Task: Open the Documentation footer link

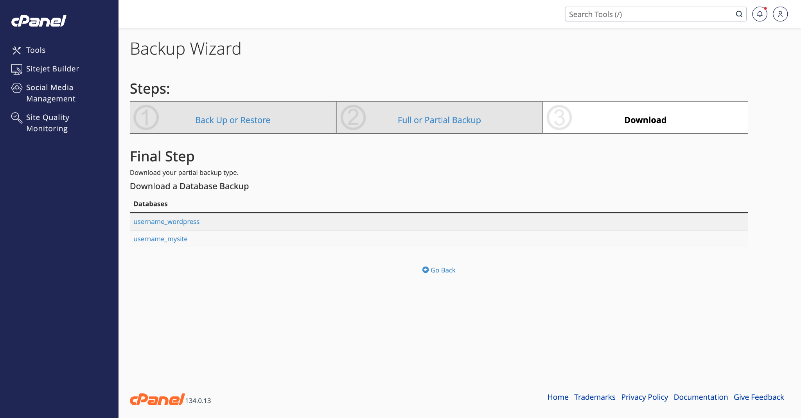Action: [700, 397]
